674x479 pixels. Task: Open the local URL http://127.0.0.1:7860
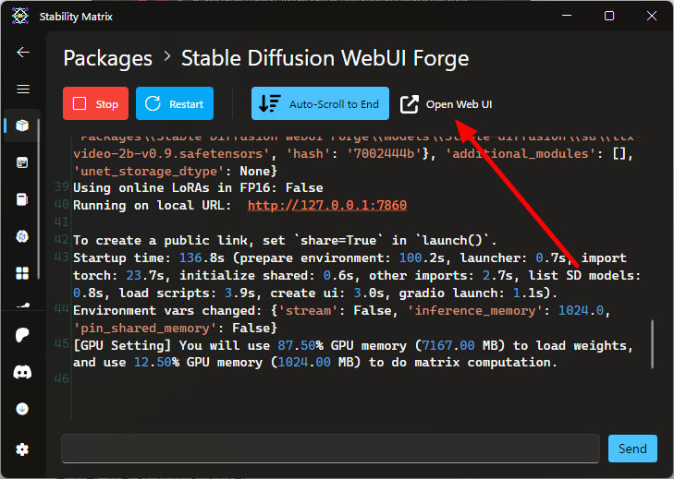point(327,205)
